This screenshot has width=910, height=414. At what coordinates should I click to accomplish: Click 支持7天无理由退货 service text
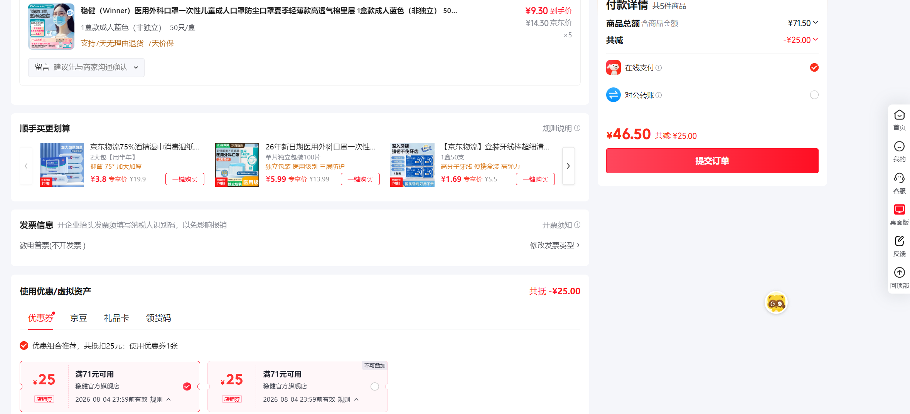pos(112,43)
